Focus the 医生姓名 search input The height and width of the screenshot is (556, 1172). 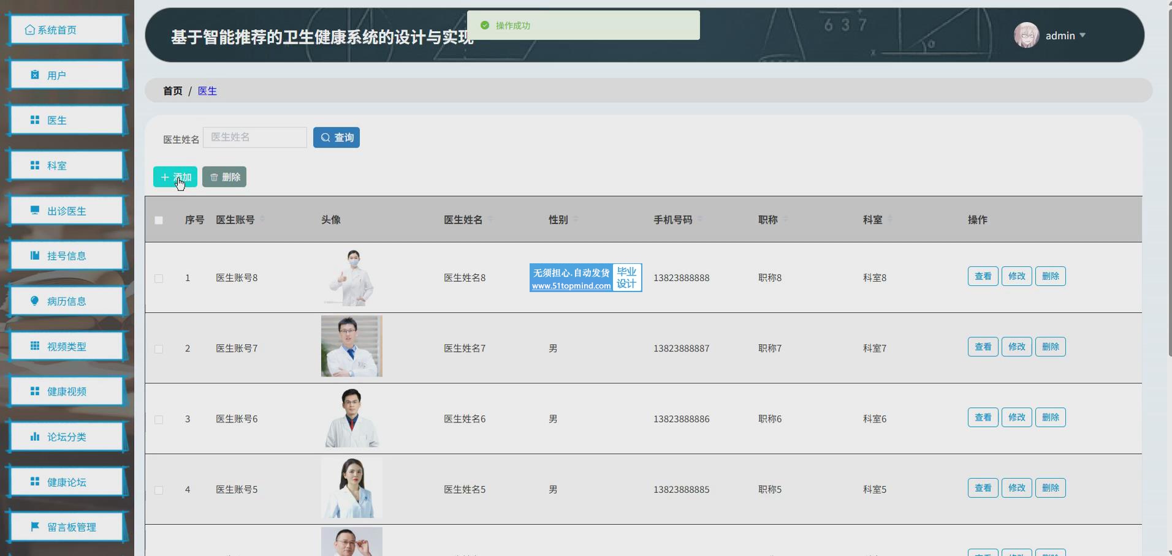[x=255, y=137]
